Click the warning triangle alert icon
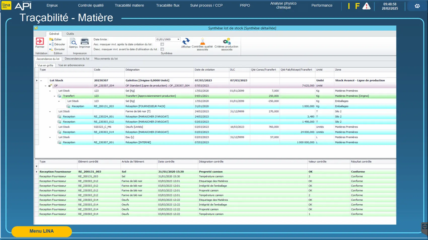The image size is (428, 240). pos(366,6)
